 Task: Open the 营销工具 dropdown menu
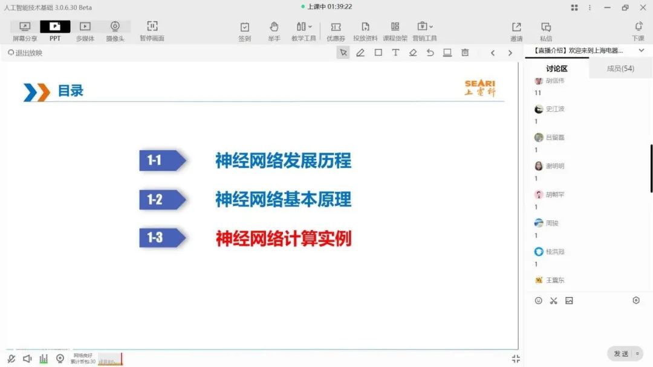pyautogui.click(x=424, y=31)
